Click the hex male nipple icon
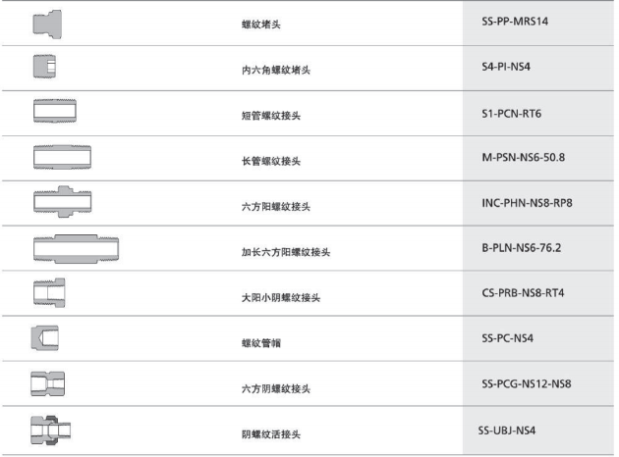 point(61,201)
